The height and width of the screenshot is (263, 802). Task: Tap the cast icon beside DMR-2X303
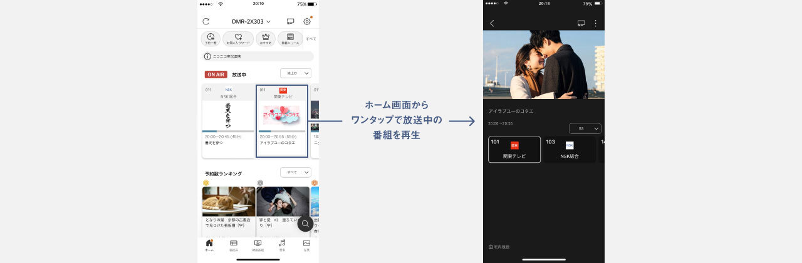pos(290,21)
